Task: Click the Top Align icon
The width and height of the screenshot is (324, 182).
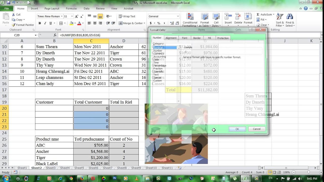Action: [x=89, y=16]
